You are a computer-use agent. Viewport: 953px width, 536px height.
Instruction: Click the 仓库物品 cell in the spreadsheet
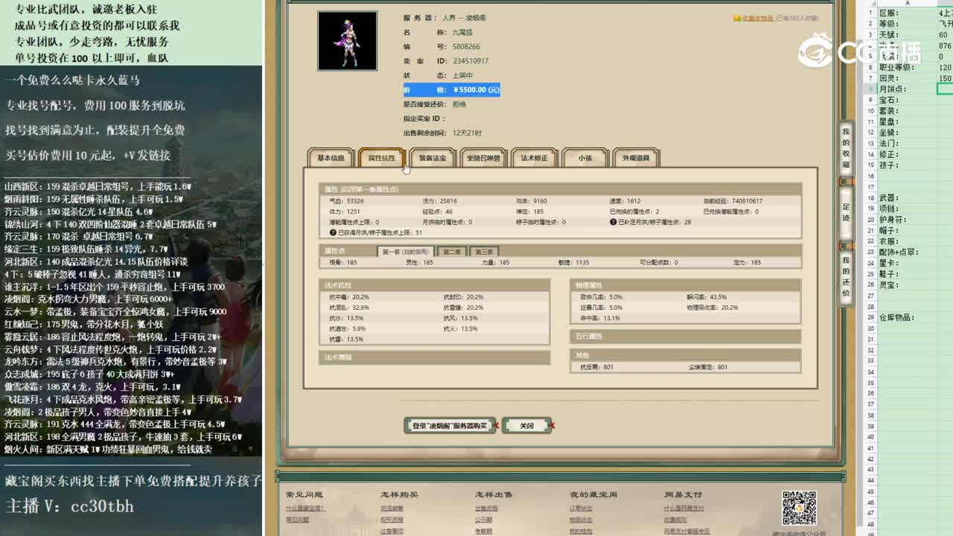[x=906, y=318]
